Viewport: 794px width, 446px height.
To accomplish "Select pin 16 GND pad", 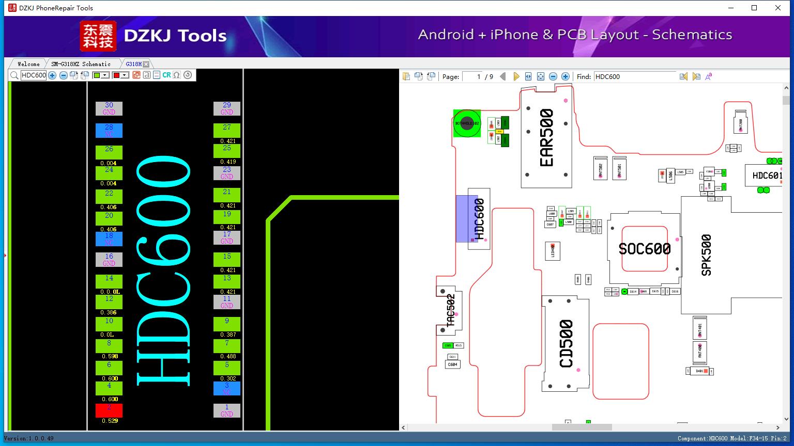I will [109, 260].
